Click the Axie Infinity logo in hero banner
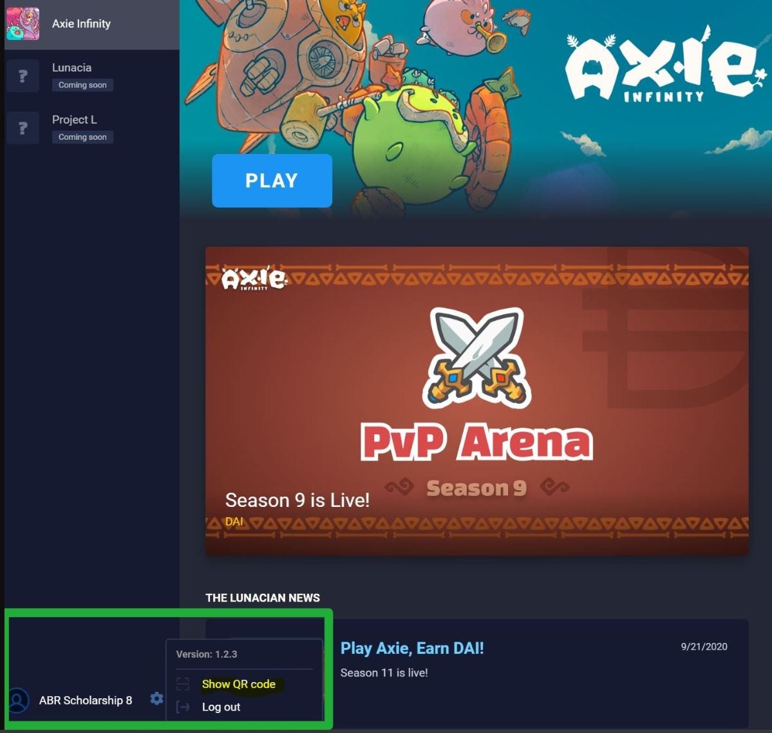772x733 pixels. (666, 65)
